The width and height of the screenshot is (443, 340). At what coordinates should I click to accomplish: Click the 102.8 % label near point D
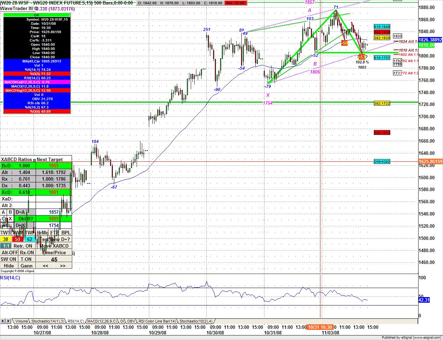[x=362, y=62]
